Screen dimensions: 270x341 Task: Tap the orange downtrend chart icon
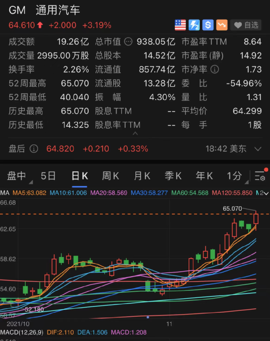tap(222, 25)
